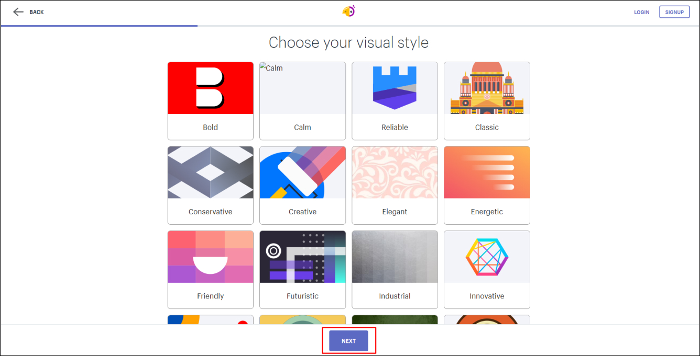
Task: Choose the Futuristic dark shapes image
Action: point(303,257)
